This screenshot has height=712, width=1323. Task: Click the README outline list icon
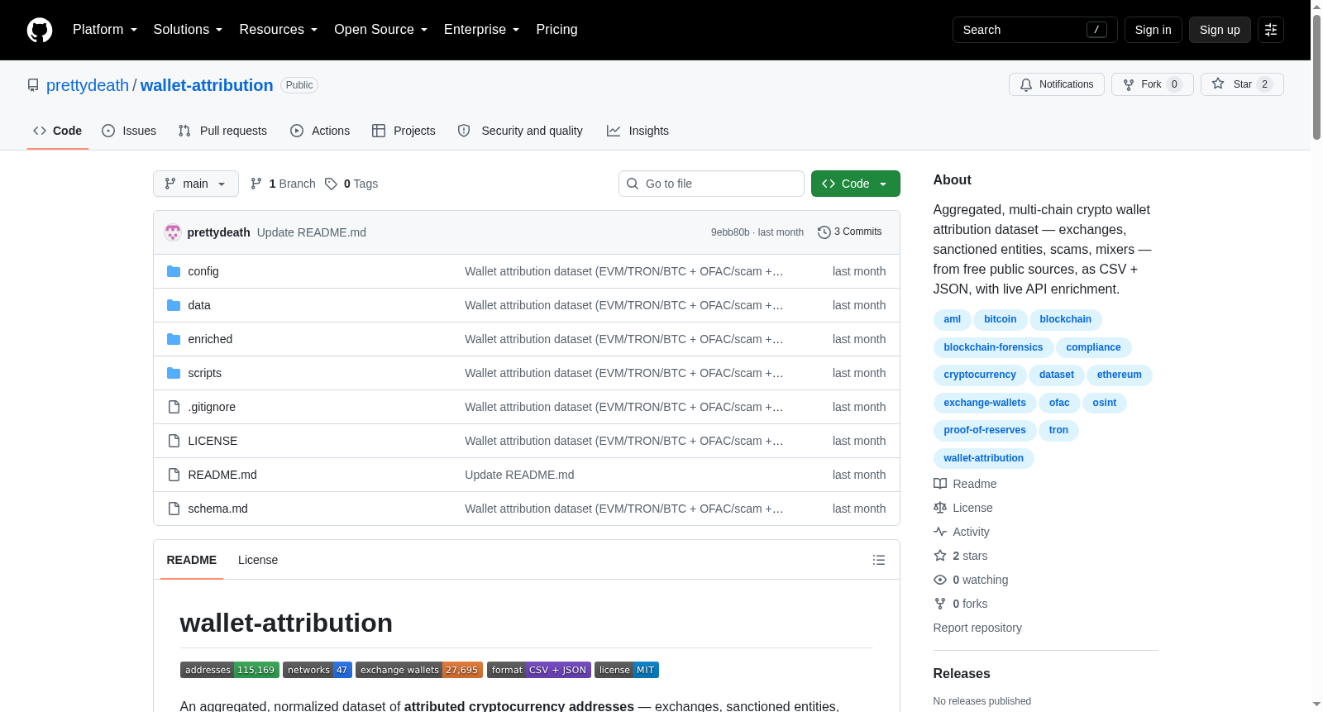point(879,560)
